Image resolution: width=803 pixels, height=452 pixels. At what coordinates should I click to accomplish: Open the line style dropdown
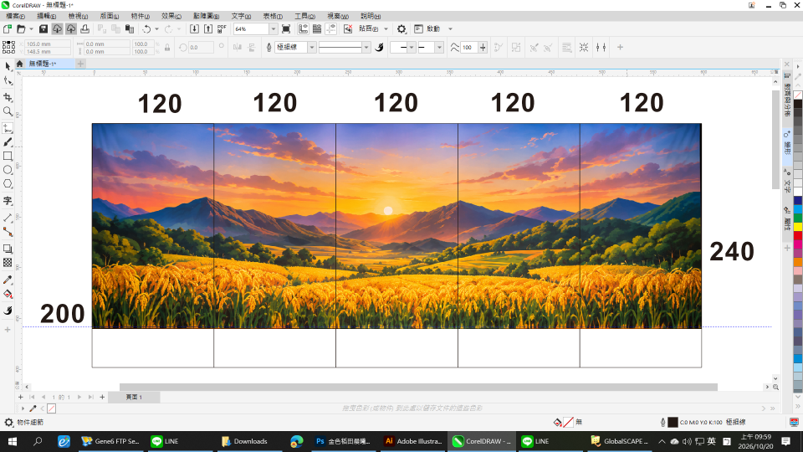pos(366,47)
